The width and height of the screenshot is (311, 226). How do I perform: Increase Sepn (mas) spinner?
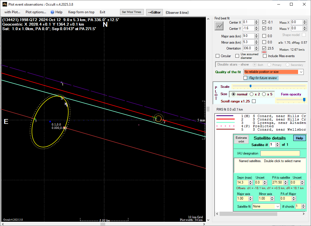(251, 181)
